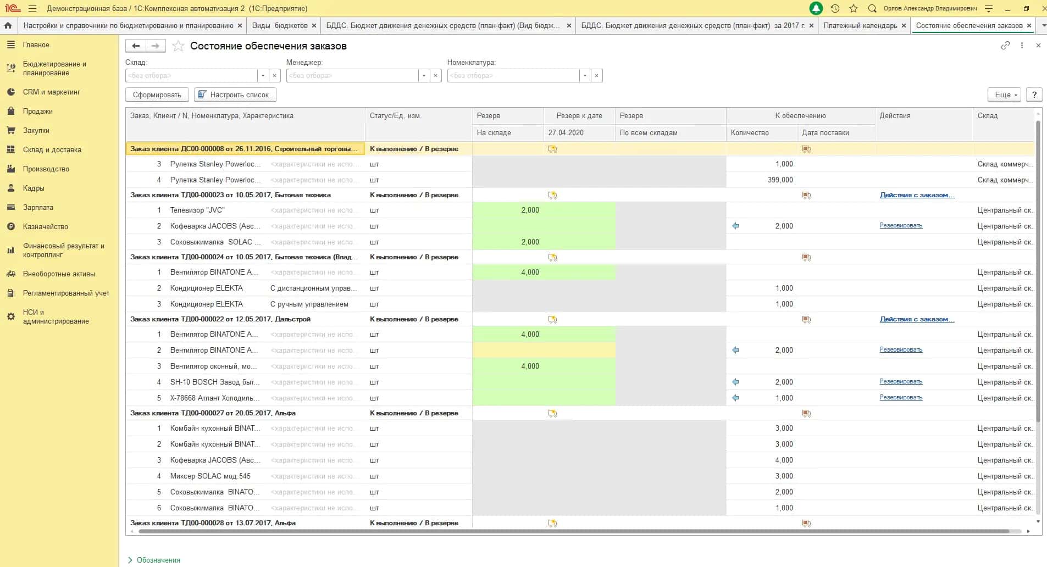Screen dimensions: 1047x567
Task: Add current form to favorites star
Action: tap(178, 46)
